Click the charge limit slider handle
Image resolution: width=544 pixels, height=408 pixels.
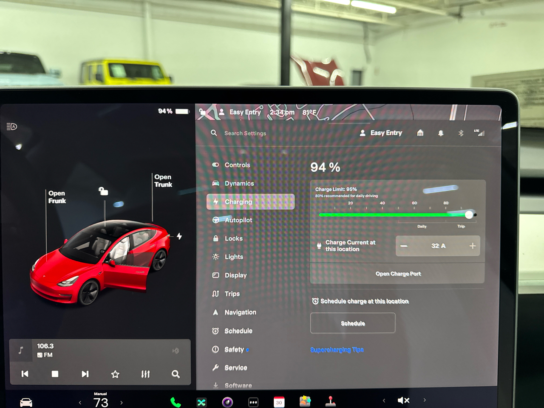(469, 215)
